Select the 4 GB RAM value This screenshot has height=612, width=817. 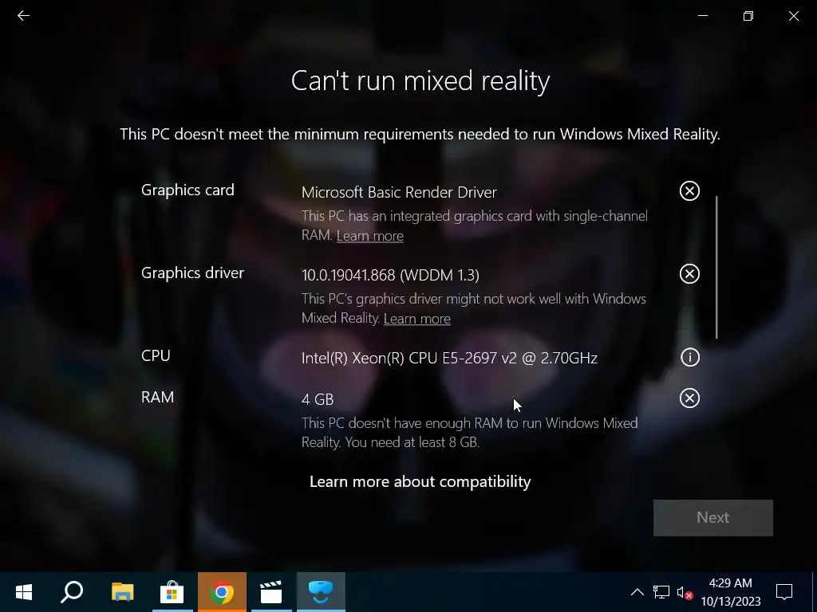click(318, 399)
